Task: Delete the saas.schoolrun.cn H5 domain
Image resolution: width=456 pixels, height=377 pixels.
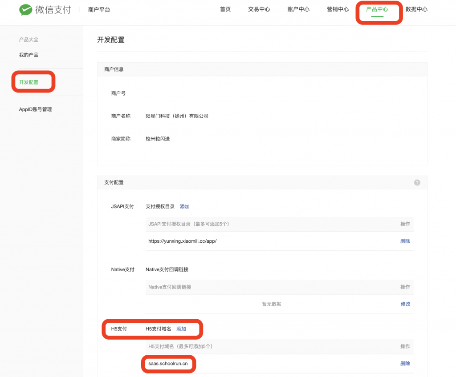Action: tap(405, 363)
